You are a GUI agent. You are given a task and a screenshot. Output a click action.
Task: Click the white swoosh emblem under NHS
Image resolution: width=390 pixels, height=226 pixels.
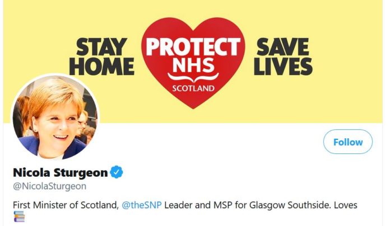193,78
